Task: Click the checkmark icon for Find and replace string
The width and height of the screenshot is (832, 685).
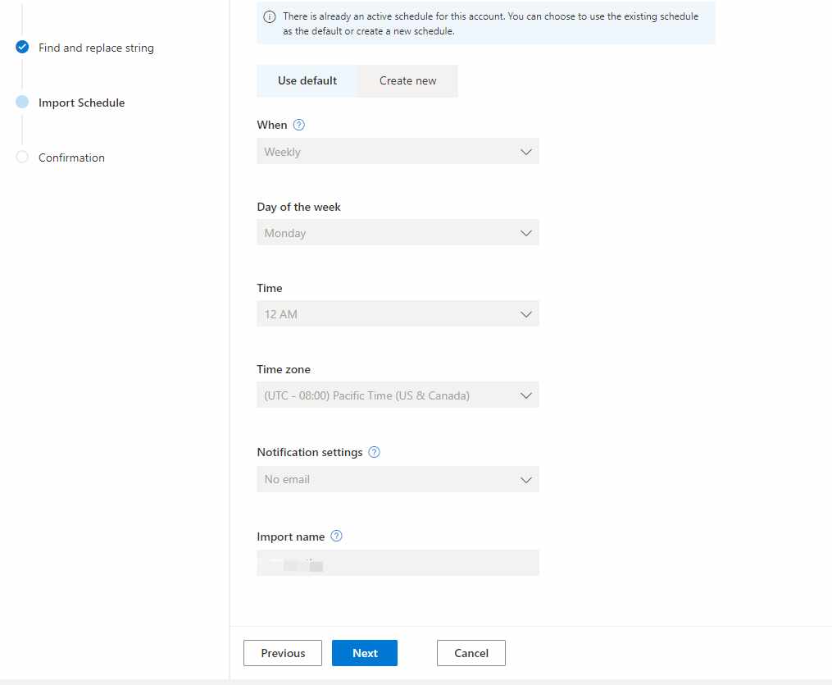Action: coord(22,48)
